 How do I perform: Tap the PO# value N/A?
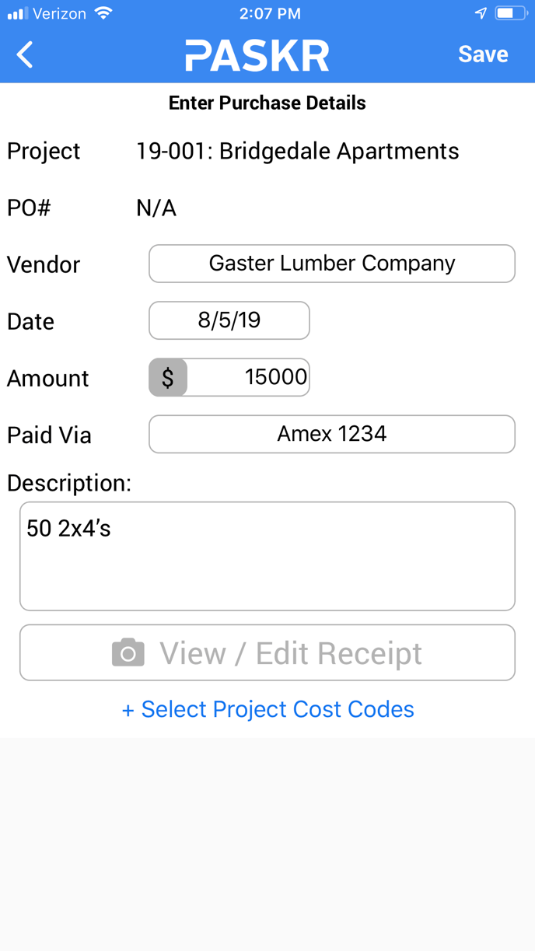156,208
